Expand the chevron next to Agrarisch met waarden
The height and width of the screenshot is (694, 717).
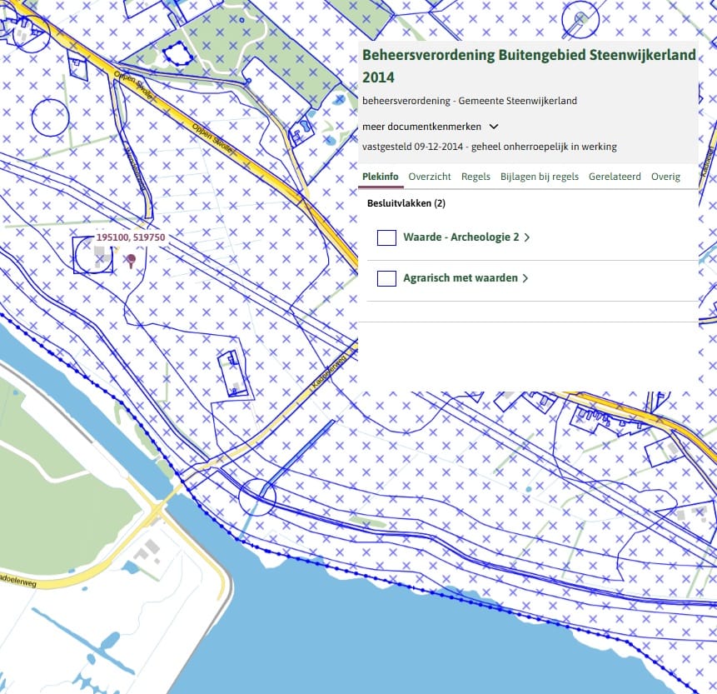click(x=525, y=278)
